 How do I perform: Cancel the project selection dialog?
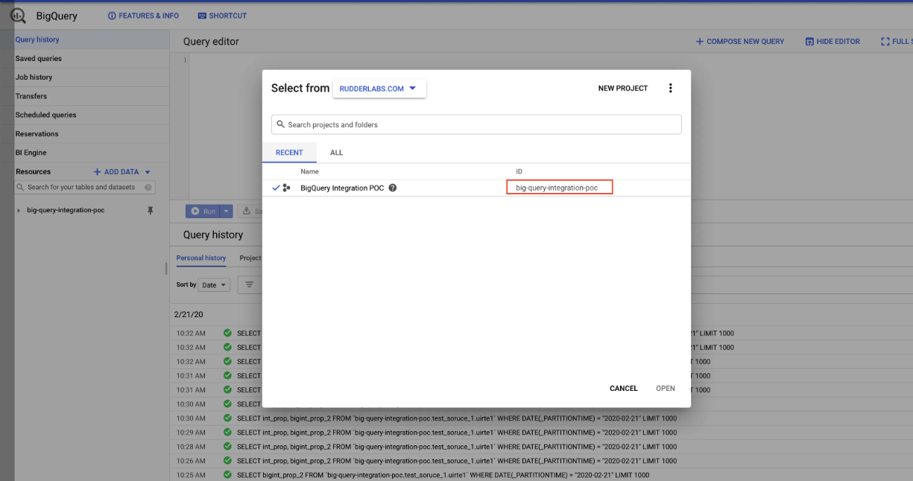point(624,389)
